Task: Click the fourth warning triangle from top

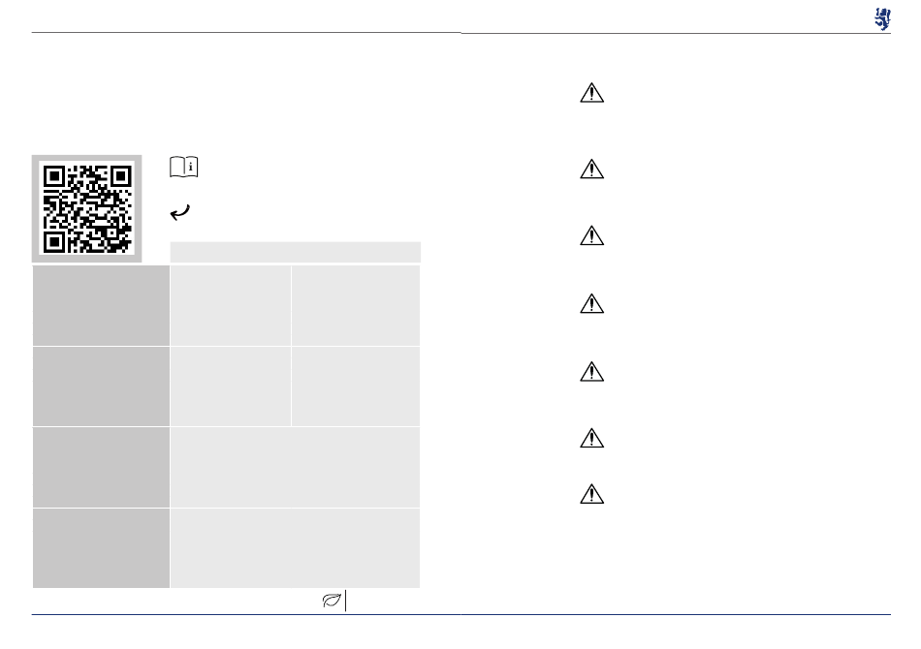Action: 591,304
